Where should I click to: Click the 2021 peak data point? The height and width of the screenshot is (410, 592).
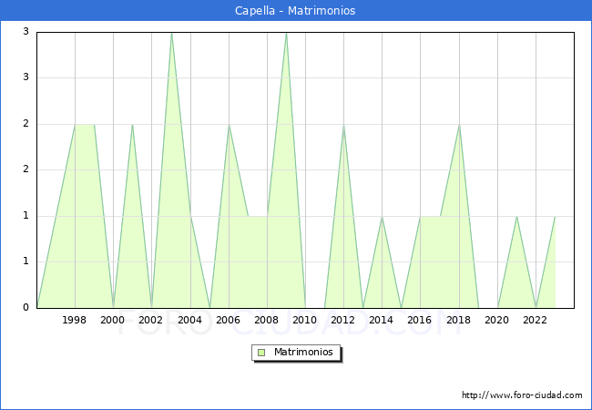click(517, 216)
